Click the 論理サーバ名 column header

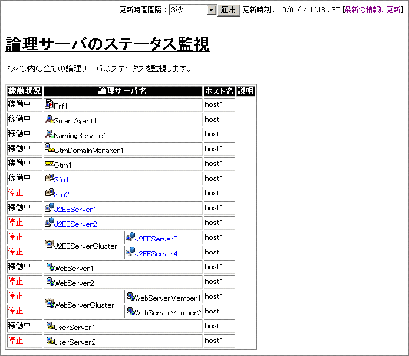123,92
